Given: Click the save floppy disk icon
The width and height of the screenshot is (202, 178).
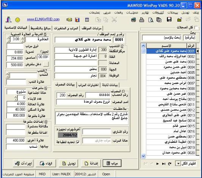Looking at the screenshot, I should point(169,19).
